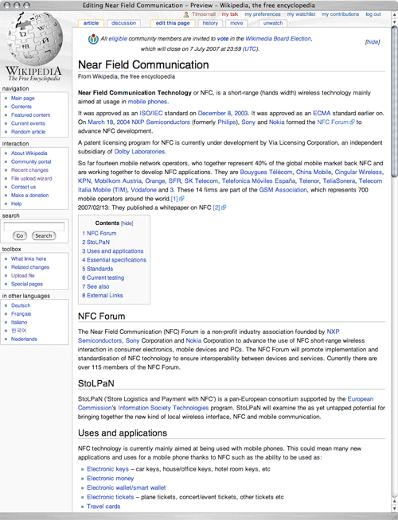Click the Wikimedia logo in the election notice
Image resolution: width=398 pixels, height=520 pixels.
tap(93, 39)
